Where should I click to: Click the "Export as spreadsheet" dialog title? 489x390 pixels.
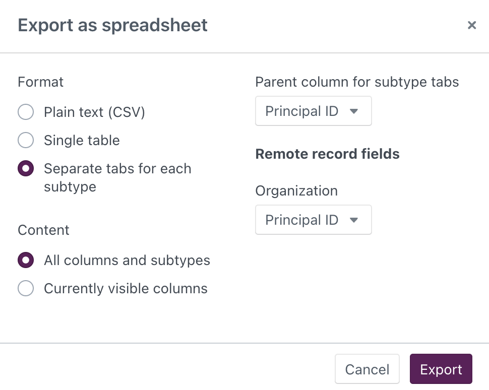click(112, 25)
